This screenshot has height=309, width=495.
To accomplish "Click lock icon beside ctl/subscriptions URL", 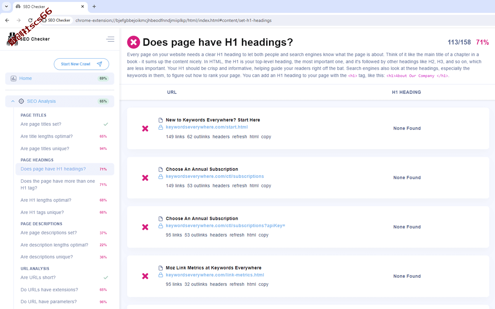I will [160, 177].
